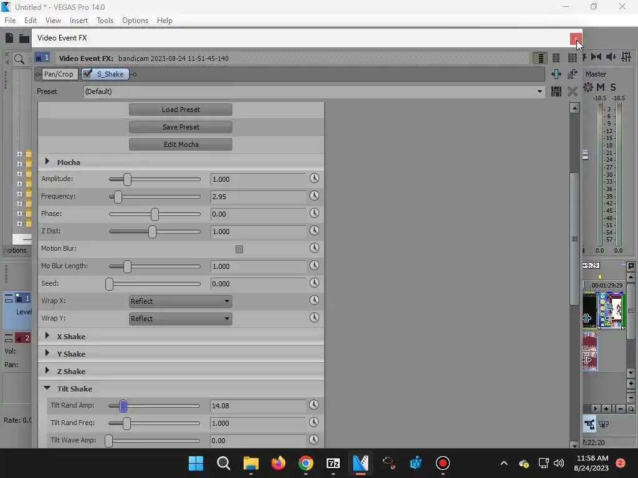Image resolution: width=638 pixels, height=478 pixels.
Task: Click the Z Dist animate clock icon
Action: [x=314, y=231]
